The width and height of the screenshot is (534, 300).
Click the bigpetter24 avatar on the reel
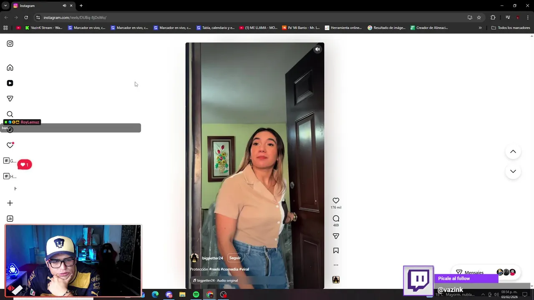[194, 258]
